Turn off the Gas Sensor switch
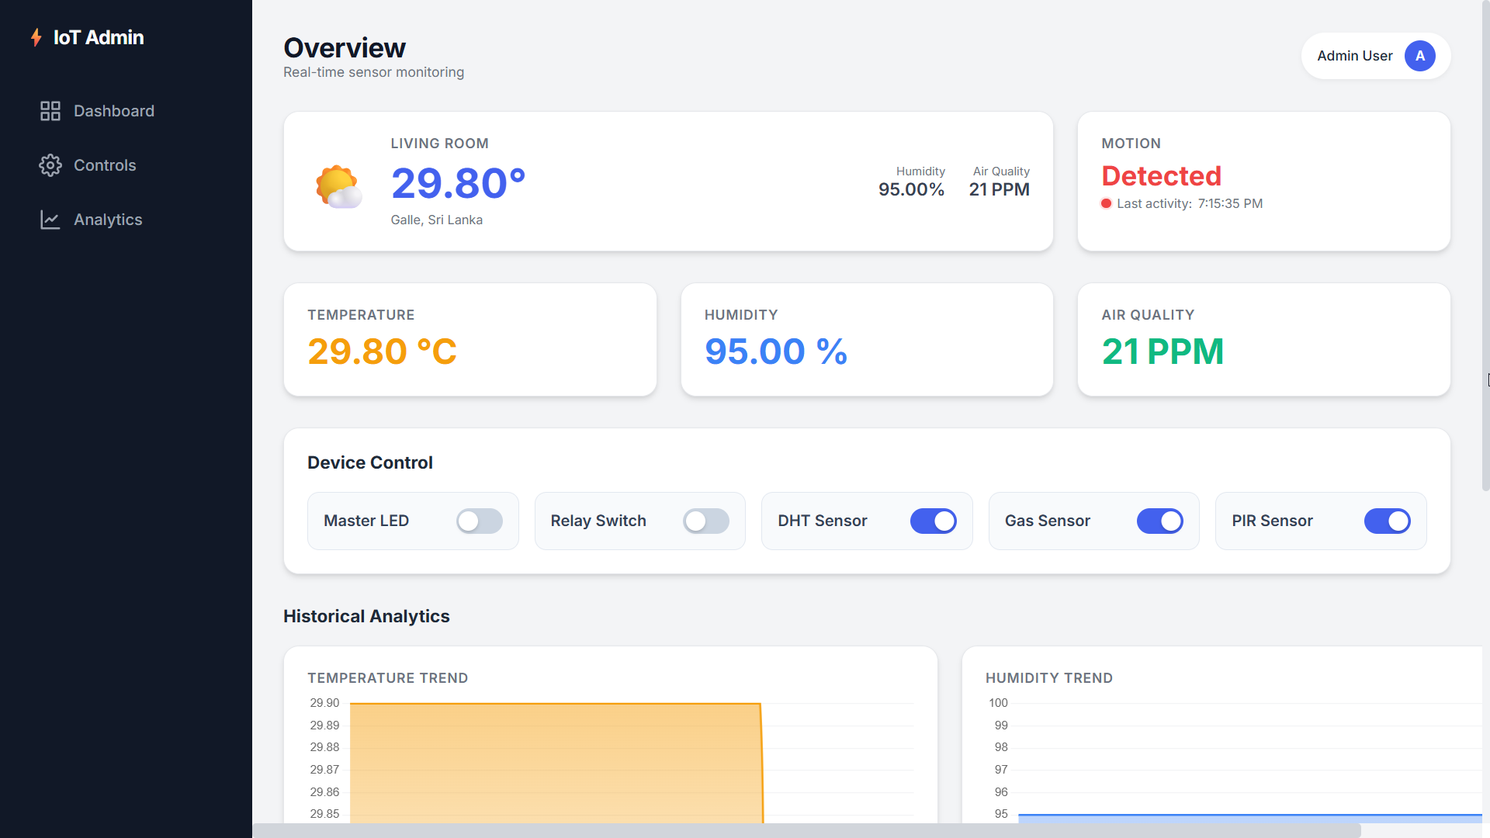Screen dimensions: 1490x838 [x=1159, y=521]
